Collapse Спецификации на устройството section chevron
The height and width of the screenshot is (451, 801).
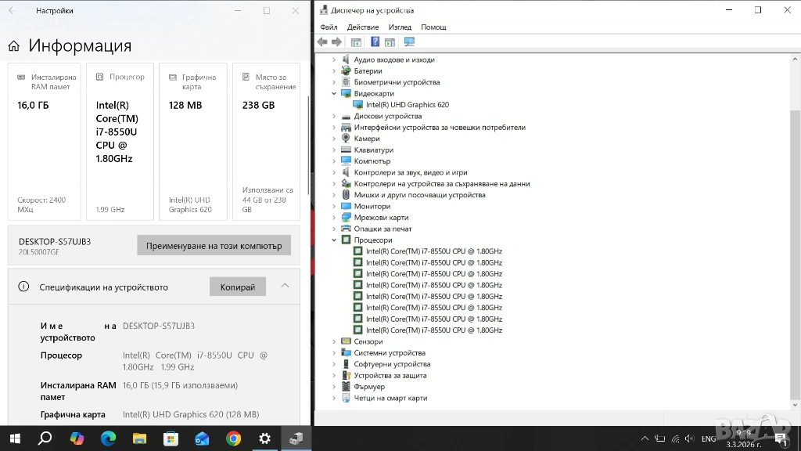tap(285, 287)
